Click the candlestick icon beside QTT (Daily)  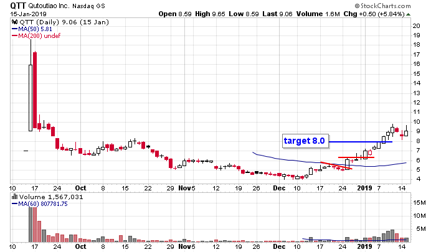[x=14, y=22]
